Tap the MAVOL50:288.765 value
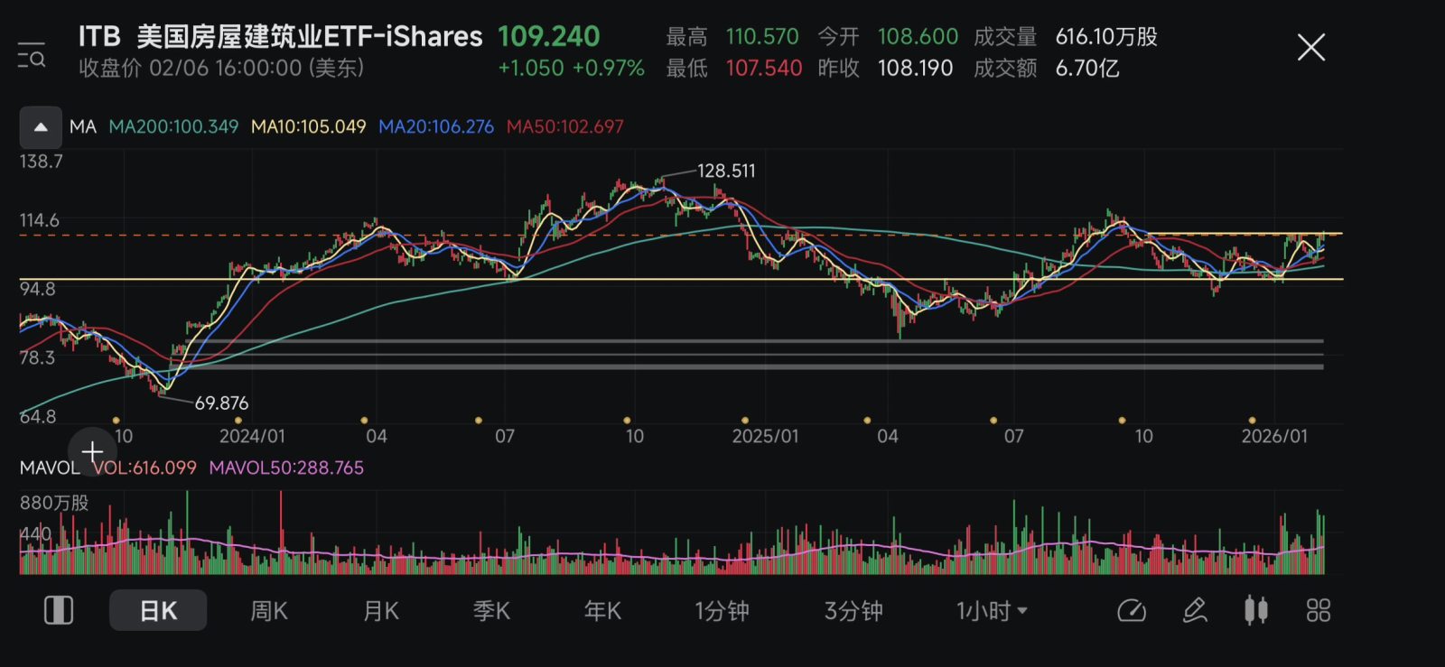 pyautogui.click(x=286, y=468)
